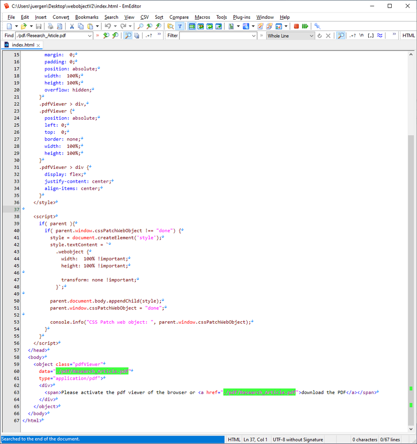
Task: Click the vertical scrollbar thumb
Action: click(x=411, y=280)
